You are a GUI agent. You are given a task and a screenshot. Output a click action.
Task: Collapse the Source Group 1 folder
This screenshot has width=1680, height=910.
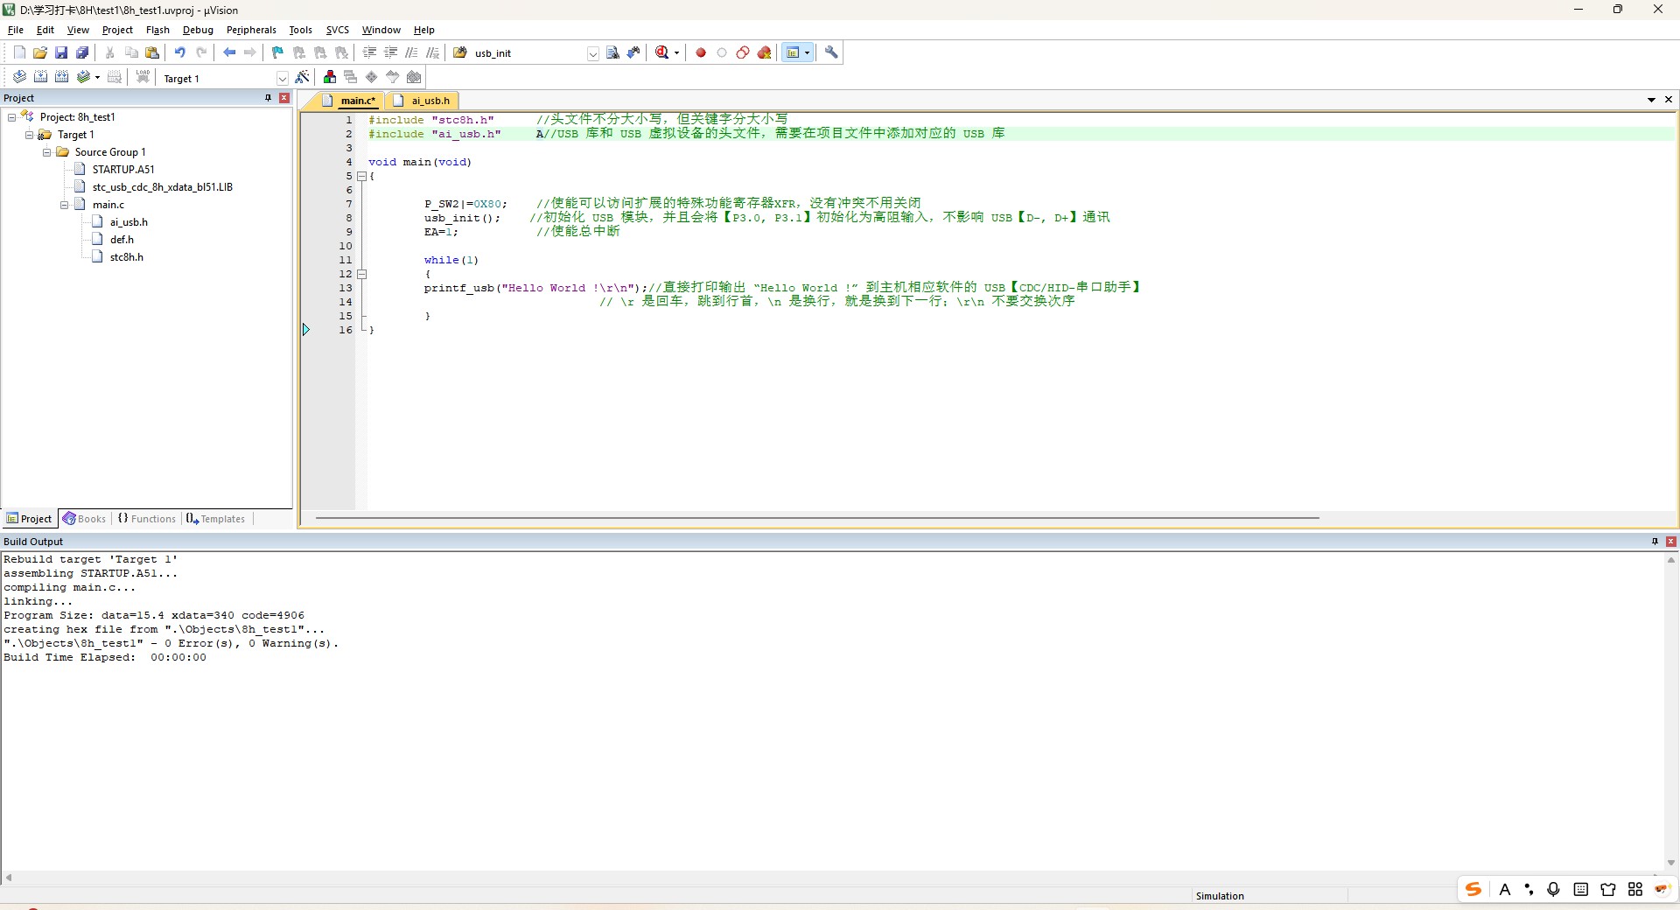pyautogui.click(x=46, y=152)
